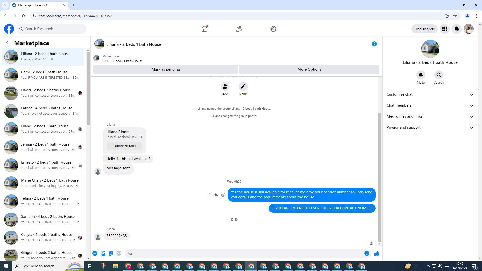Open more actions plus icon
482x271 pixels.
95,254
